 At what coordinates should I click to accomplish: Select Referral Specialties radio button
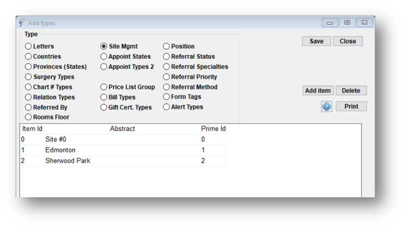point(166,67)
